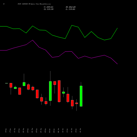Click the green candle above 22 Sep
Viewport: 137px width, 137px height.
pos(24,84)
